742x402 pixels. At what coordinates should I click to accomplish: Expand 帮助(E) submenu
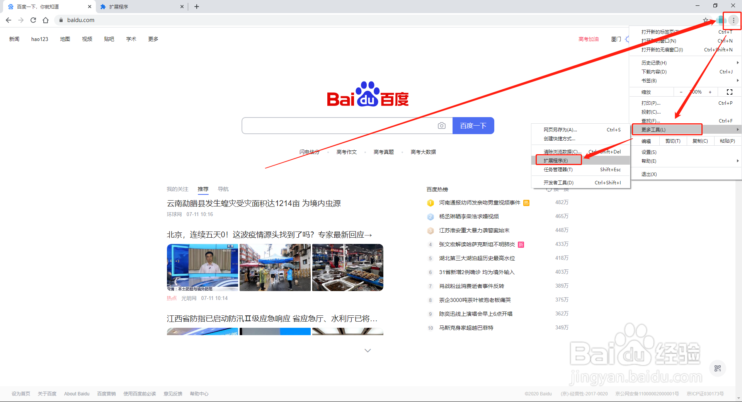coord(686,161)
